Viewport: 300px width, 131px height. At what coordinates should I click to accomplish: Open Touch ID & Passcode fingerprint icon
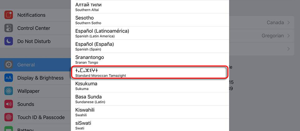tap(8, 117)
